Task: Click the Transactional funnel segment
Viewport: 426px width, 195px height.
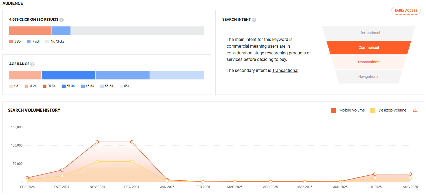Action: point(368,62)
